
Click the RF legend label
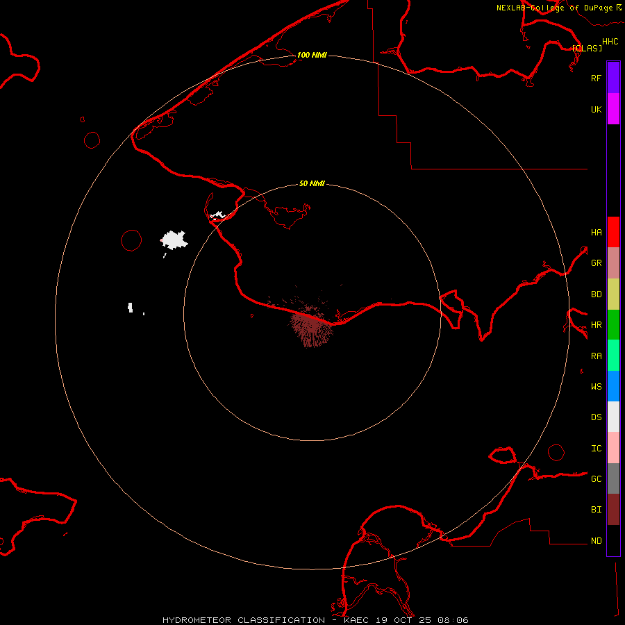tap(596, 78)
